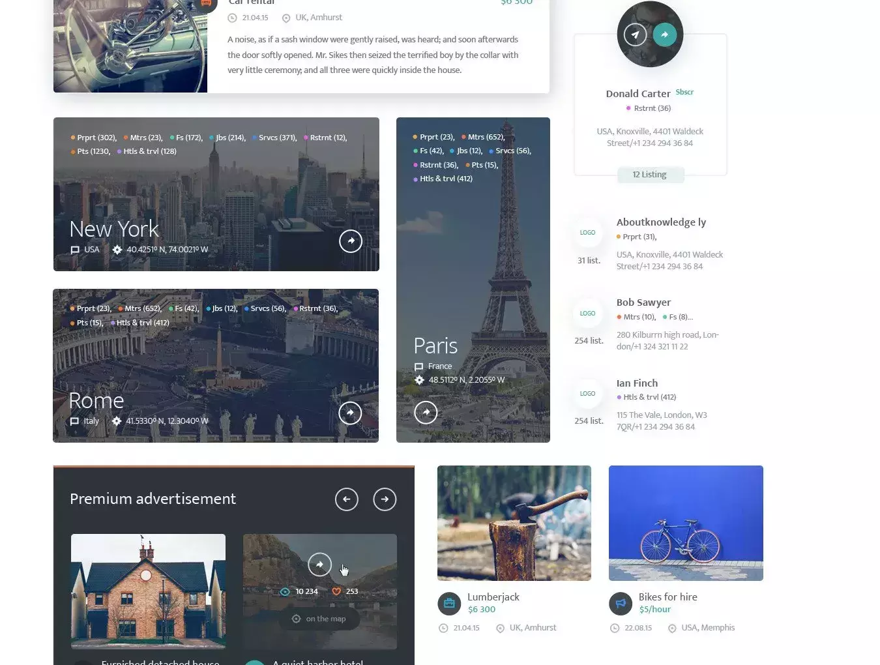Image resolution: width=880 pixels, height=665 pixels.
Task: Open the Bob Sawyer profile name
Action: (643, 303)
